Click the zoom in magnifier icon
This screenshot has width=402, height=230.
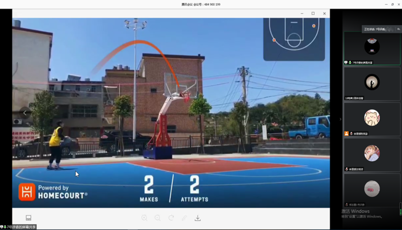(145, 218)
